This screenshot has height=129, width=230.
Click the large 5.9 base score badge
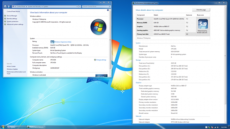[x=203, y=24]
